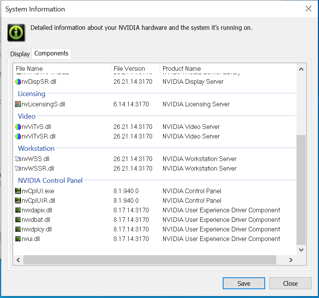319x298 pixels.
Task: Click the nvLicensingS.dll file icon
Action: click(18, 104)
